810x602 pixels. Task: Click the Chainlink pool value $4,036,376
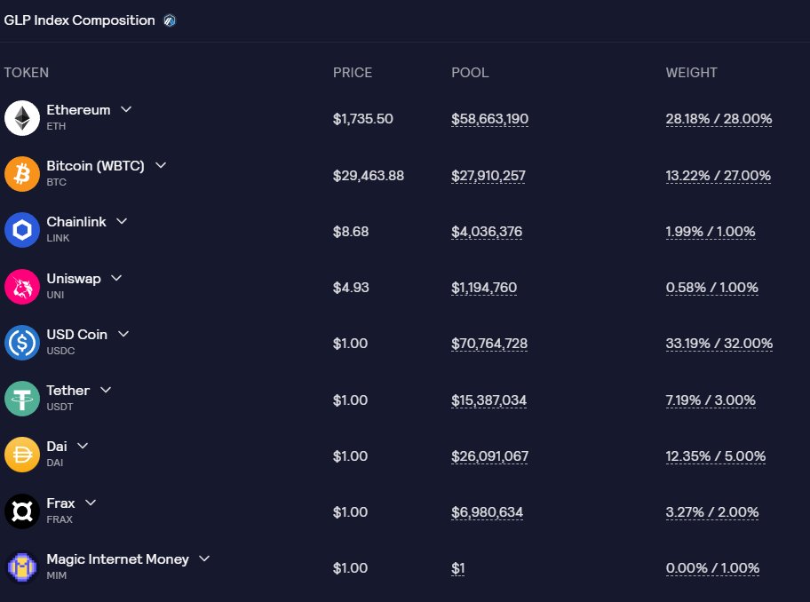pyautogui.click(x=487, y=232)
